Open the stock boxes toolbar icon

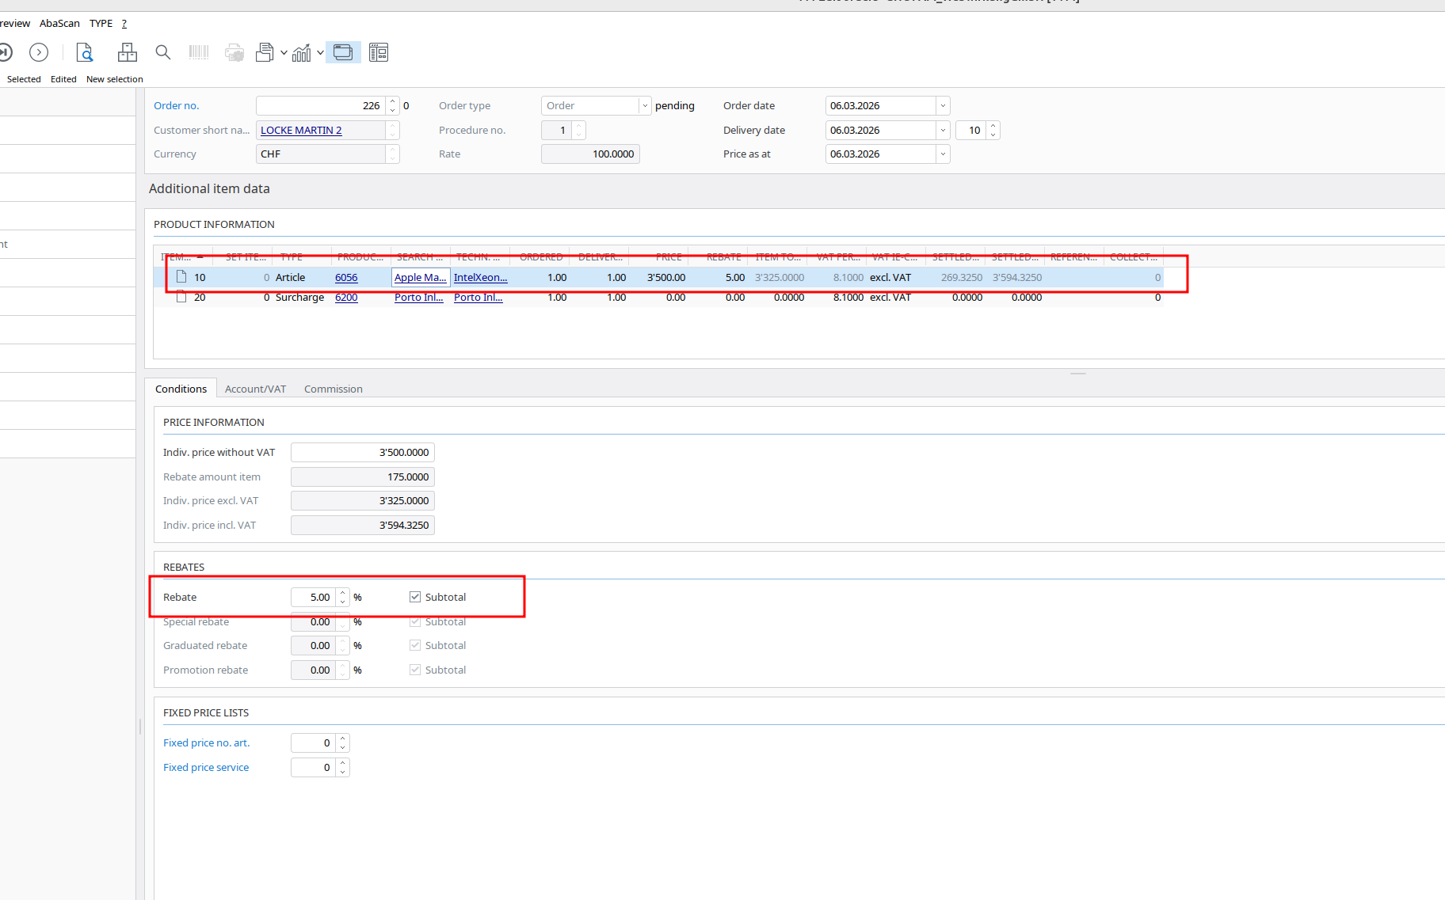(x=127, y=53)
